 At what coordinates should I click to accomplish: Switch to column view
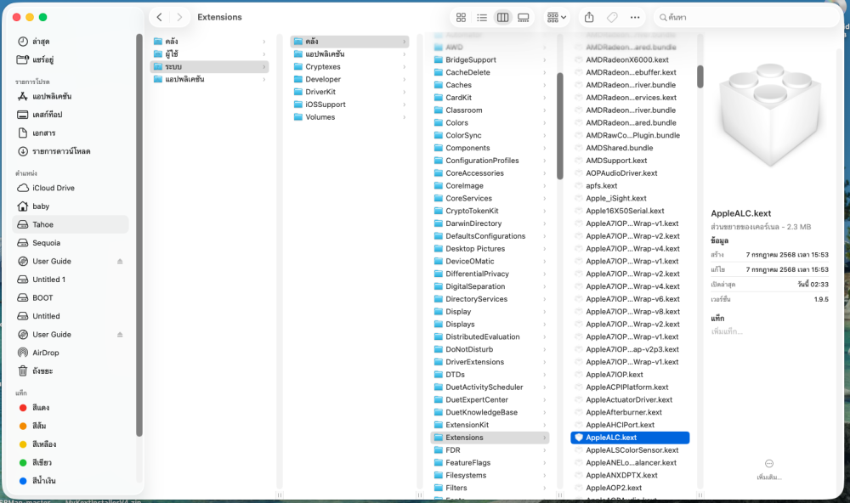(x=502, y=17)
